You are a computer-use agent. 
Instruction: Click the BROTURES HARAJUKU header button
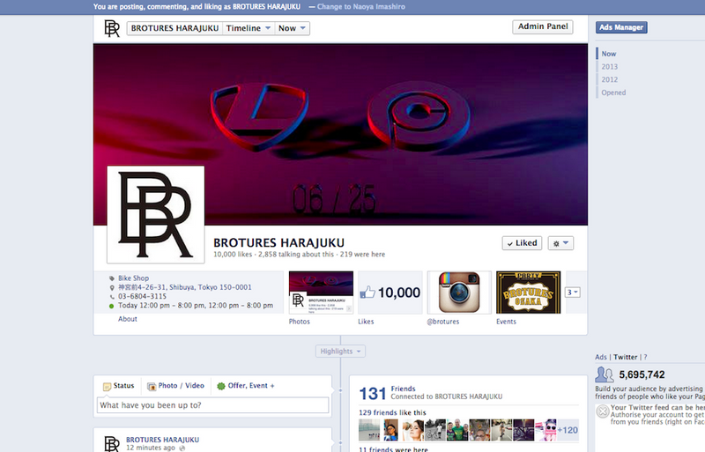point(174,28)
